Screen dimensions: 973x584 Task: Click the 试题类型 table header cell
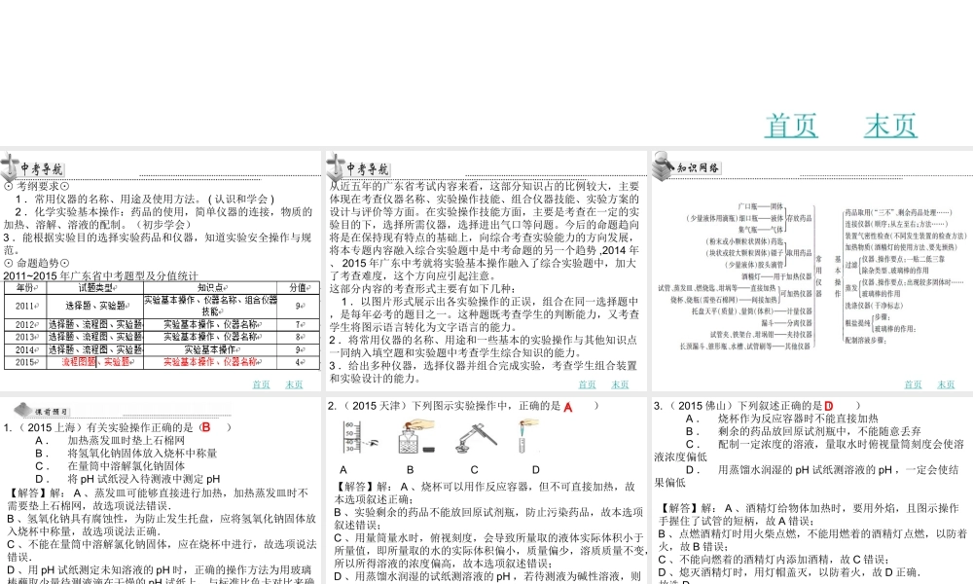coord(95,288)
